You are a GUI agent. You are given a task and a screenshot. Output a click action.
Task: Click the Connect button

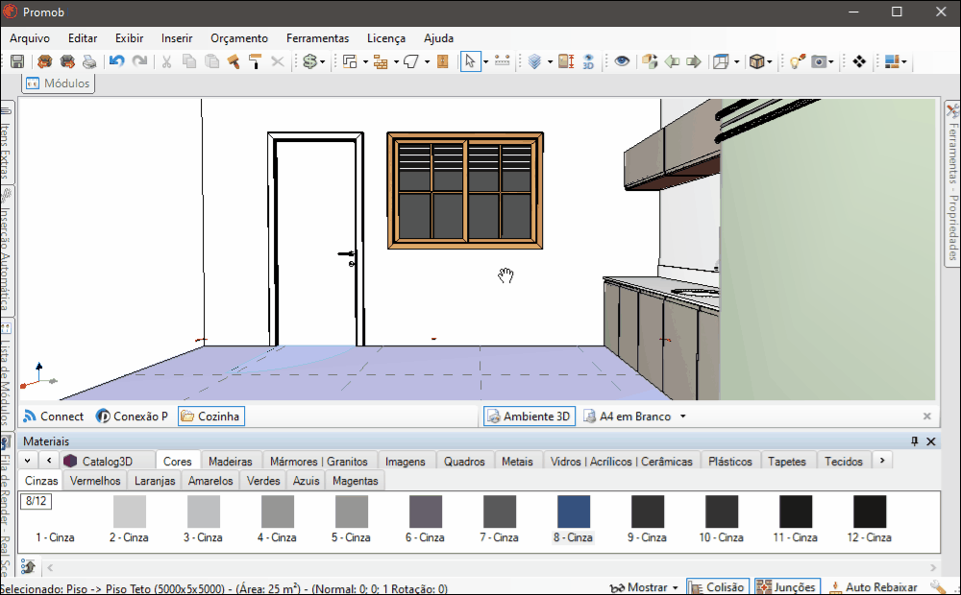[x=54, y=416]
